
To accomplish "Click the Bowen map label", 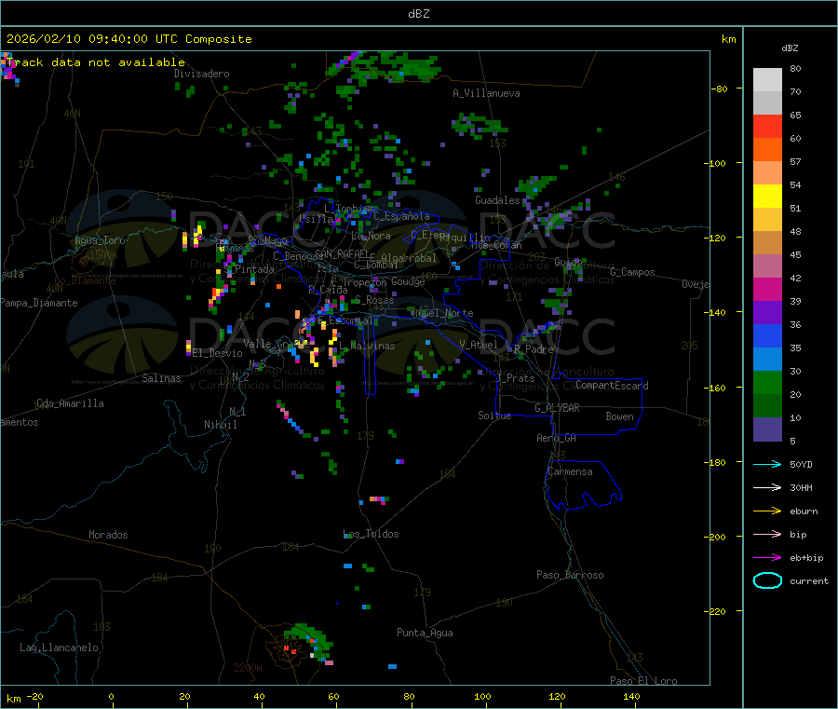I will coord(620,416).
